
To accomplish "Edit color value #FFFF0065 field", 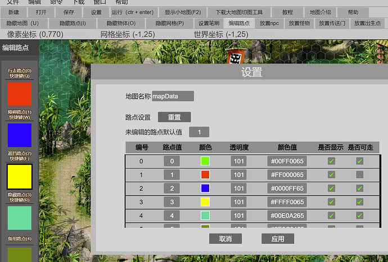I will point(287,202).
